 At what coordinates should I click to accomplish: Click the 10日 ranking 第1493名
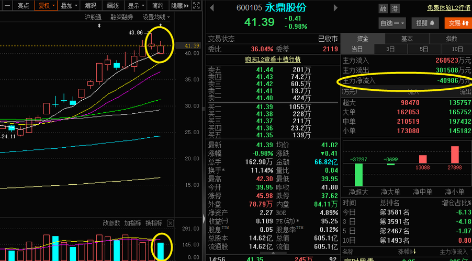(x=395, y=241)
